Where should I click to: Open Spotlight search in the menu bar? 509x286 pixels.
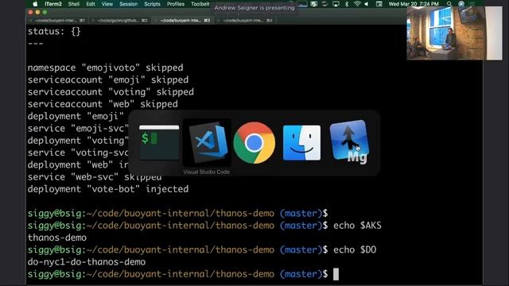click(x=449, y=4)
